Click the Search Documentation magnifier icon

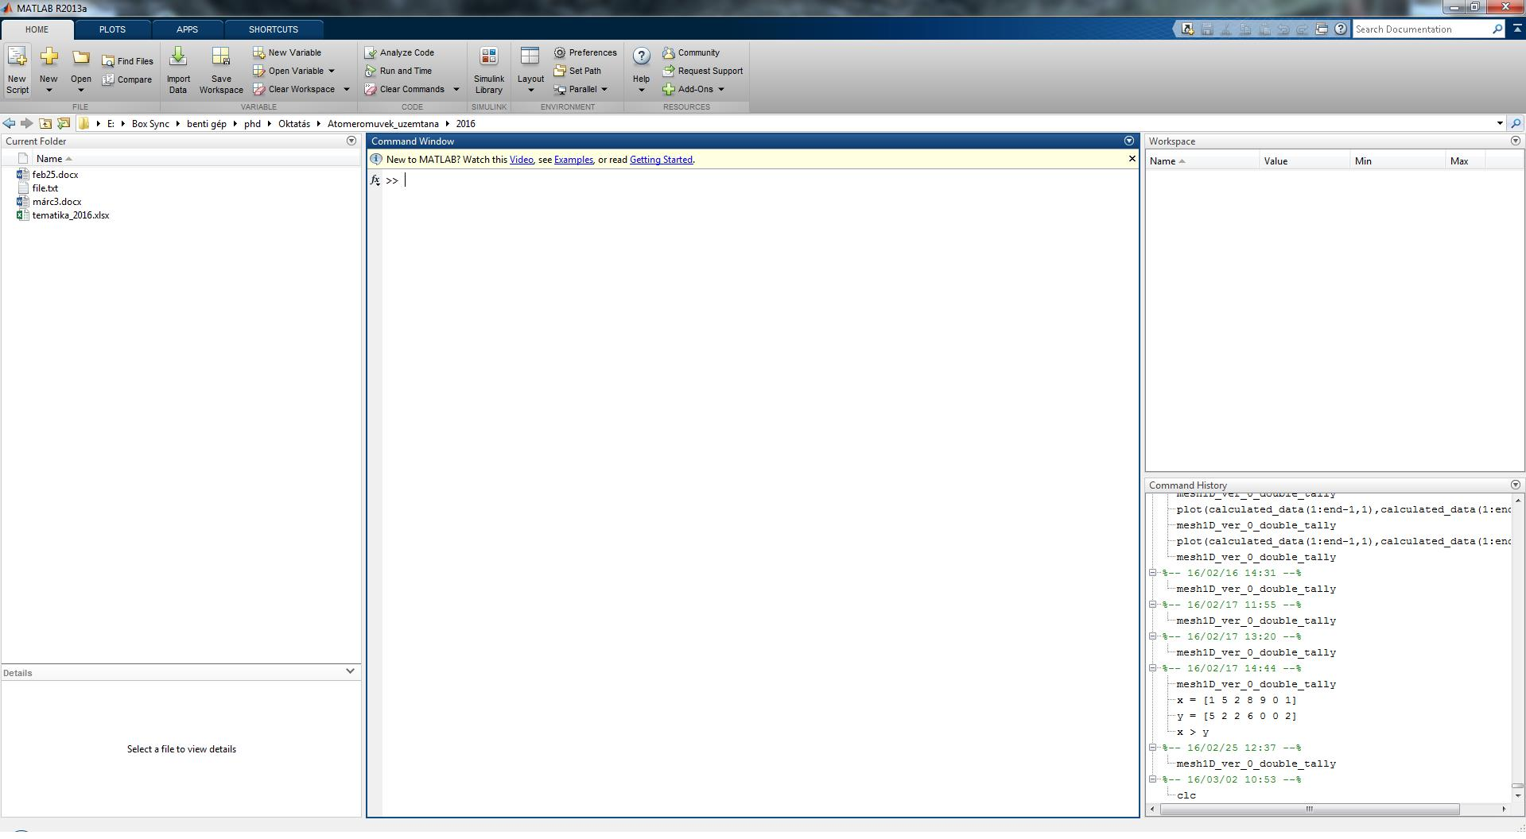(1497, 29)
